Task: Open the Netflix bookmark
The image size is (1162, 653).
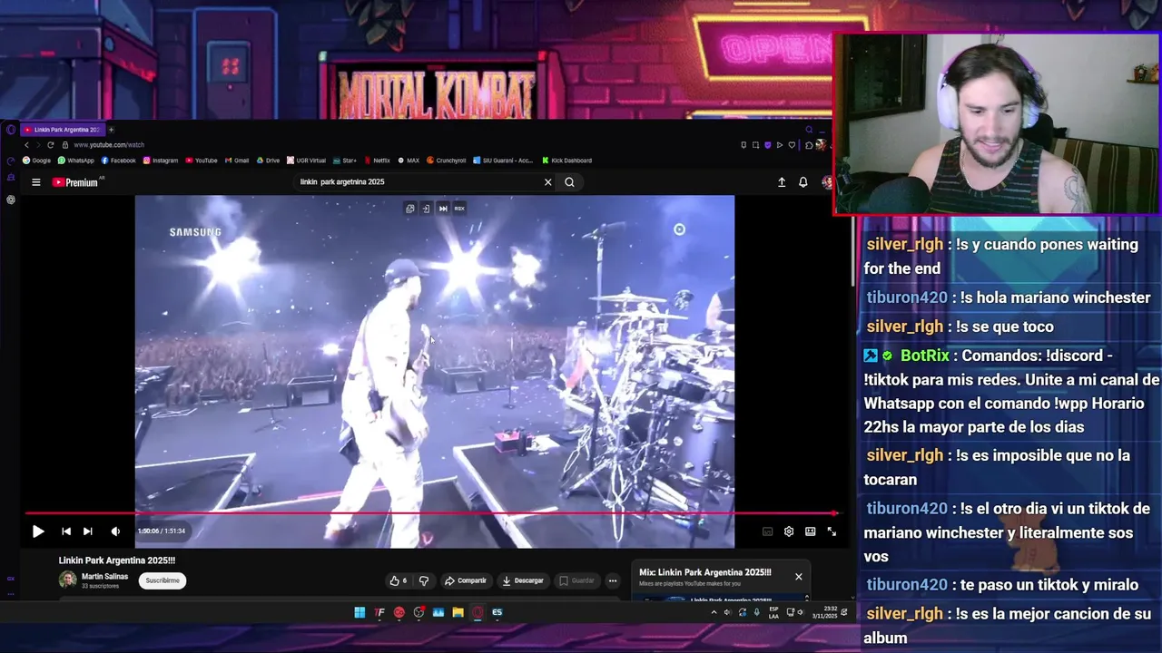Action: (378, 161)
